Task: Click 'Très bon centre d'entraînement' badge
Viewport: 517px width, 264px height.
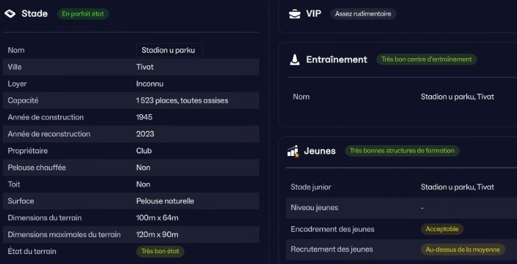Action: (x=426, y=59)
